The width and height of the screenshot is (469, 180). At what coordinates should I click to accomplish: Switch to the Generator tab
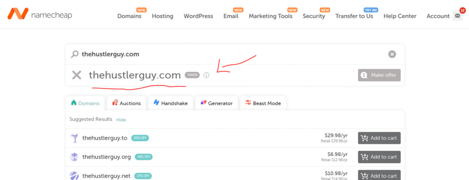(217, 103)
